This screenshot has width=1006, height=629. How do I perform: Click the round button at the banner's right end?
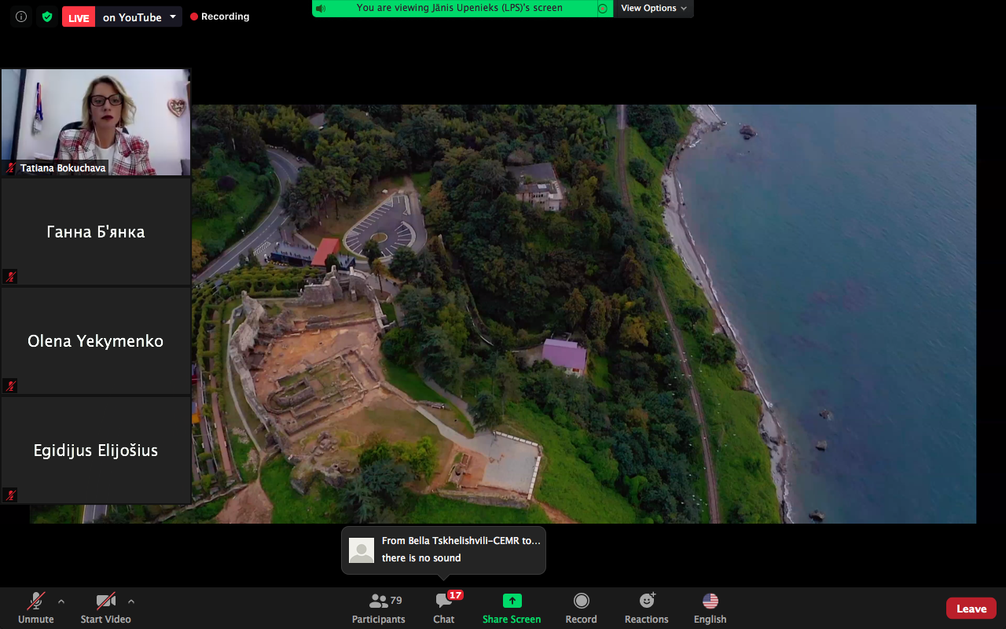click(x=603, y=9)
